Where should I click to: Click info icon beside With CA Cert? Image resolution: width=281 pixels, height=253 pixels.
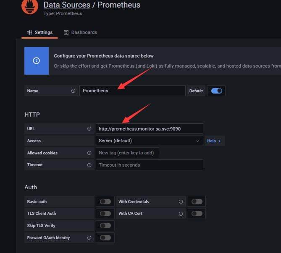click(181, 214)
